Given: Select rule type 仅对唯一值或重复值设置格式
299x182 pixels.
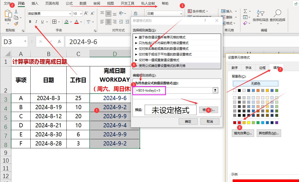Looking at the screenshot, I should (177, 60).
